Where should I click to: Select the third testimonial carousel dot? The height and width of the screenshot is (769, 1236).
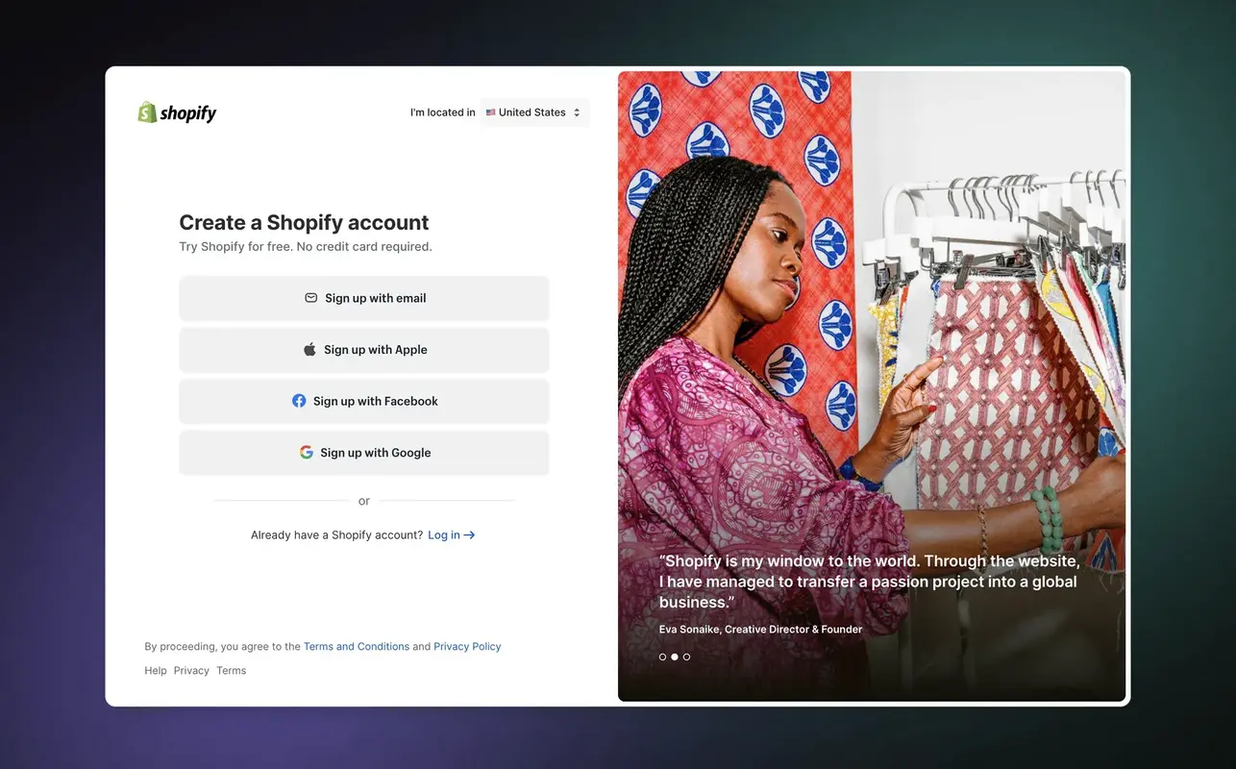(x=686, y=657)
